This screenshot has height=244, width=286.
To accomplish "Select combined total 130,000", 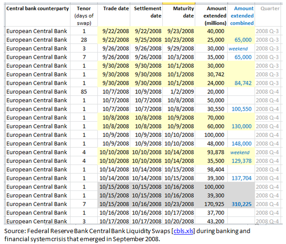I will 241,127.
